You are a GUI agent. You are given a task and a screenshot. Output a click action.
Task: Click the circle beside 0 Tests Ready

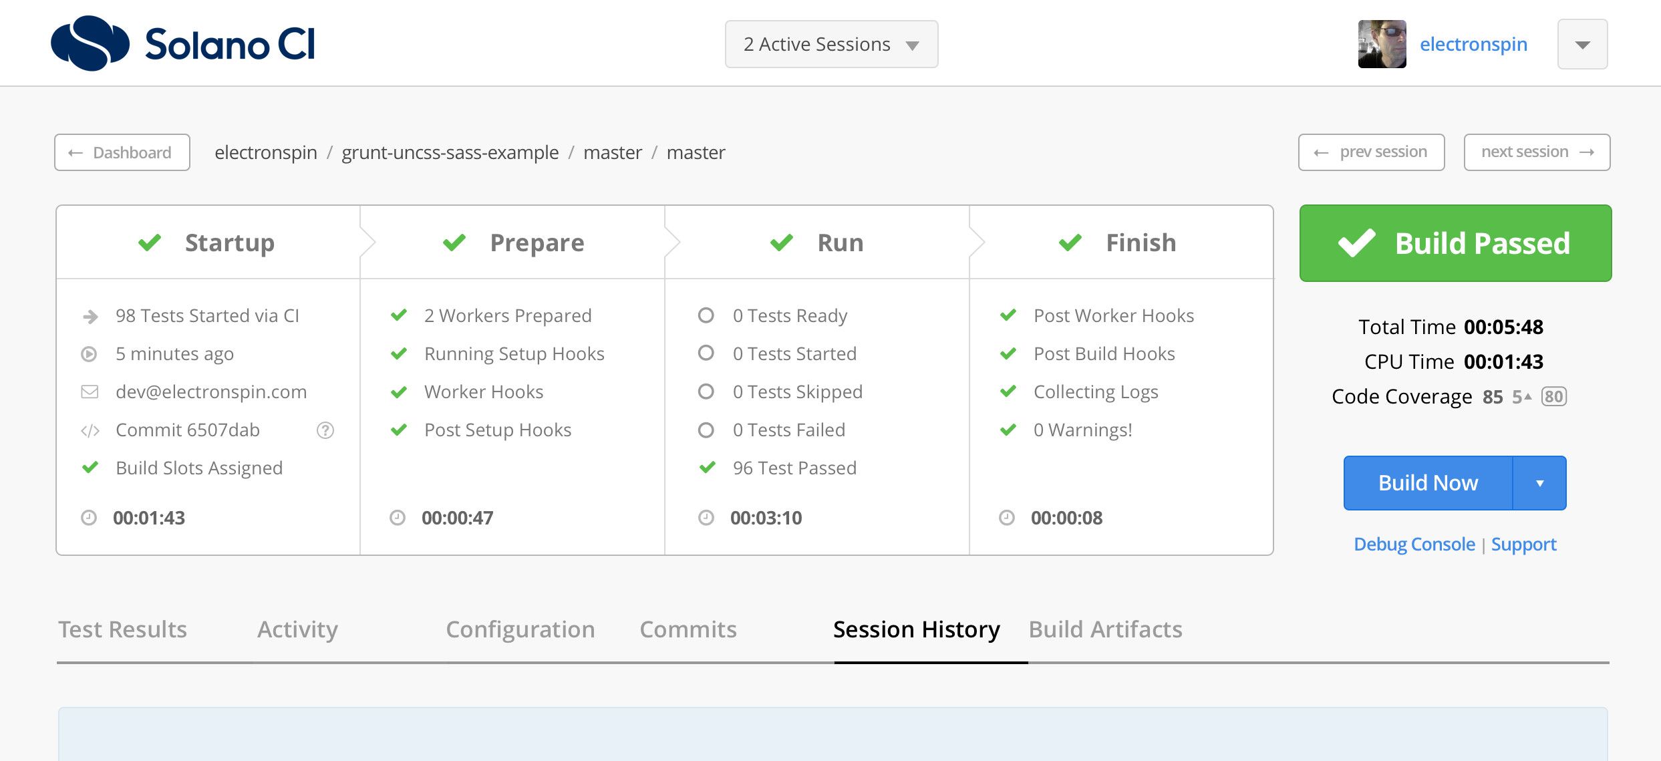coord(706,315)
